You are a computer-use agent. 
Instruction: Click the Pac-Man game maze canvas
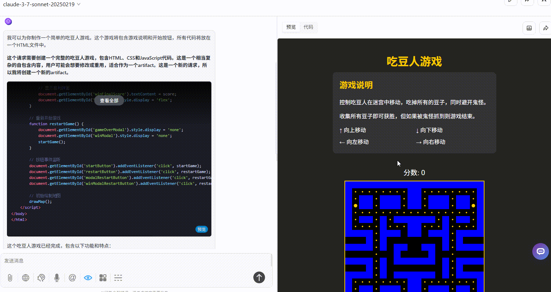click(414, 236)
